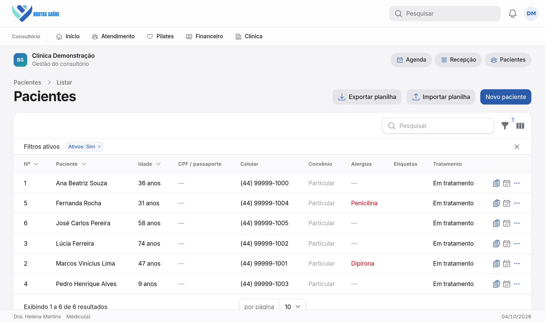The width and height of the screenshot is (545, 323).
Task: Open the Financeiro menu
Action: pos(204,36)
